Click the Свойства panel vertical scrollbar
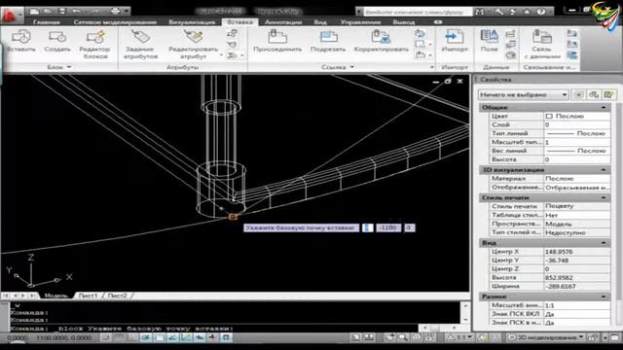 pyautogui.click(x=618, y=200)
